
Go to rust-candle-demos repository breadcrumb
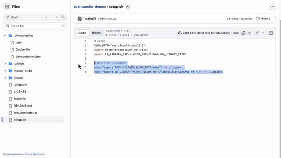pyautogui.click(x=90, y=7)
